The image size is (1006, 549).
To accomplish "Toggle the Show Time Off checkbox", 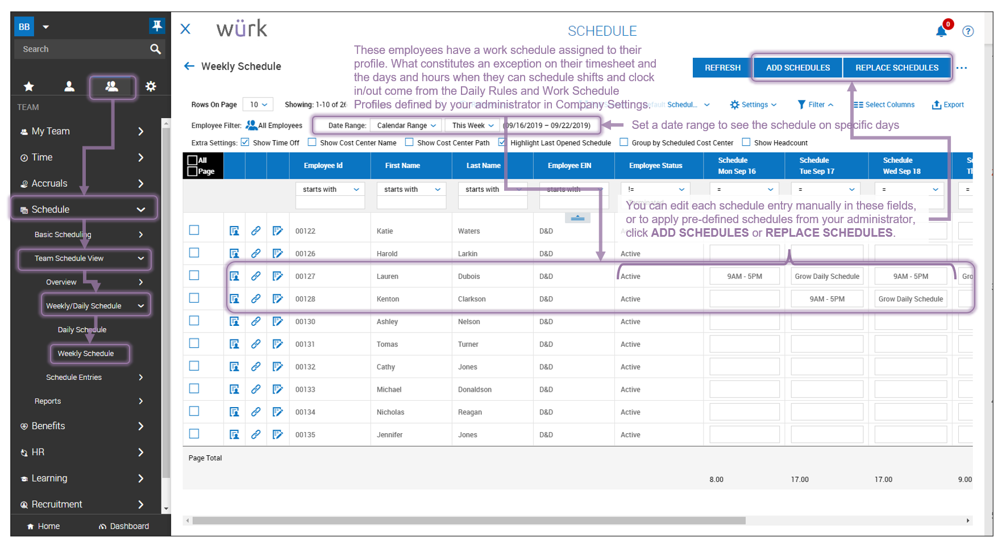I will coord(245,143).
